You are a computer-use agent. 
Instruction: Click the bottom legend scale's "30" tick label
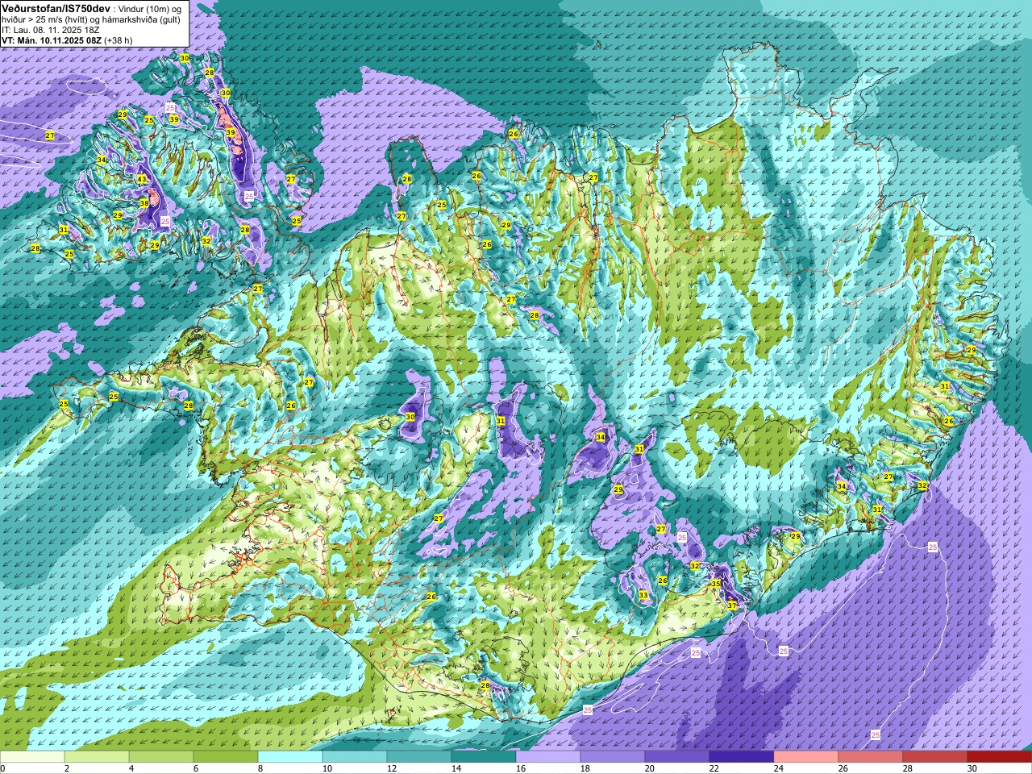click(972, 768)
